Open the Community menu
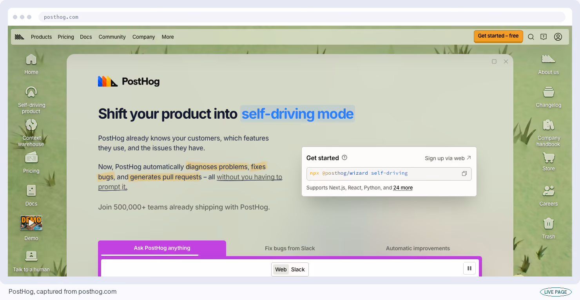The height and width of the screenshot is (300, 580). click(x=112, y=37)
